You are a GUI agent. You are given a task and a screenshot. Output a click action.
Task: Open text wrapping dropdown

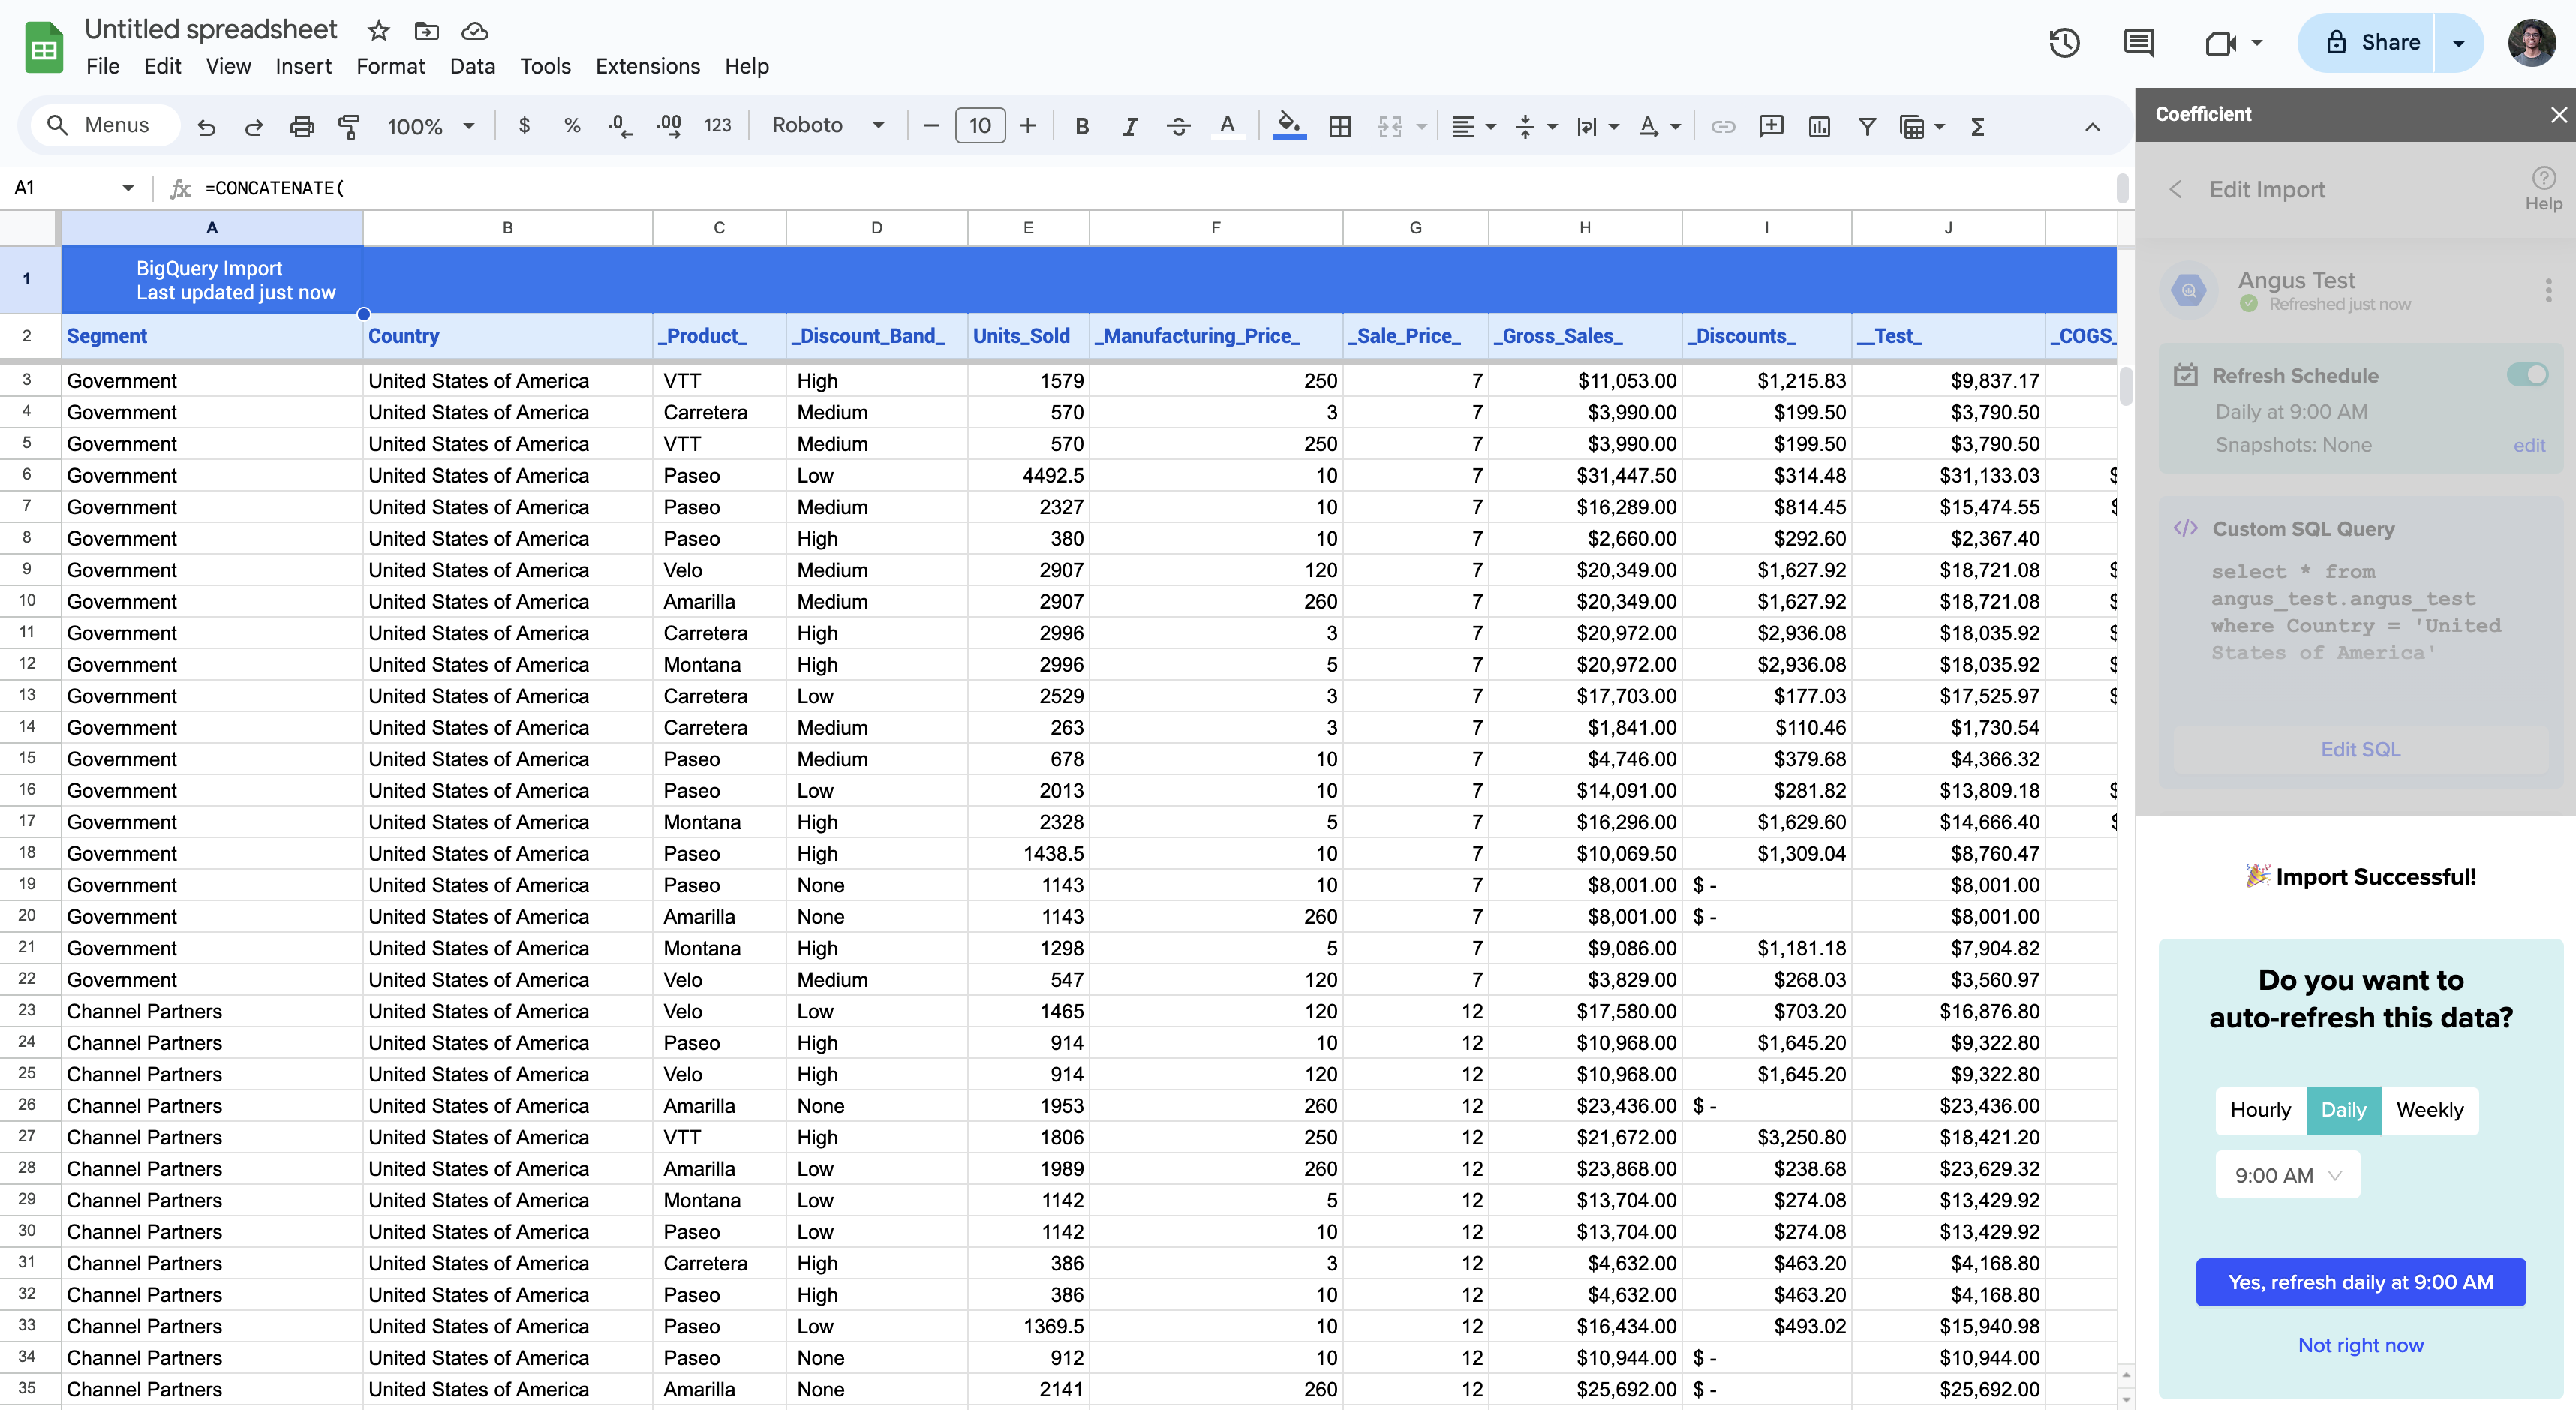coord(1597,126)
